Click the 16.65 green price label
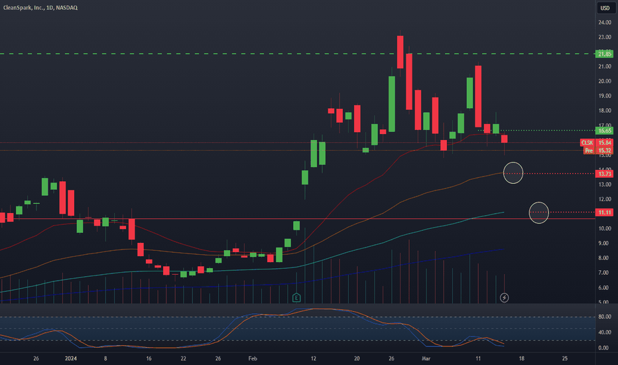This screenshot has width=618, height=365. click(604, 131)
